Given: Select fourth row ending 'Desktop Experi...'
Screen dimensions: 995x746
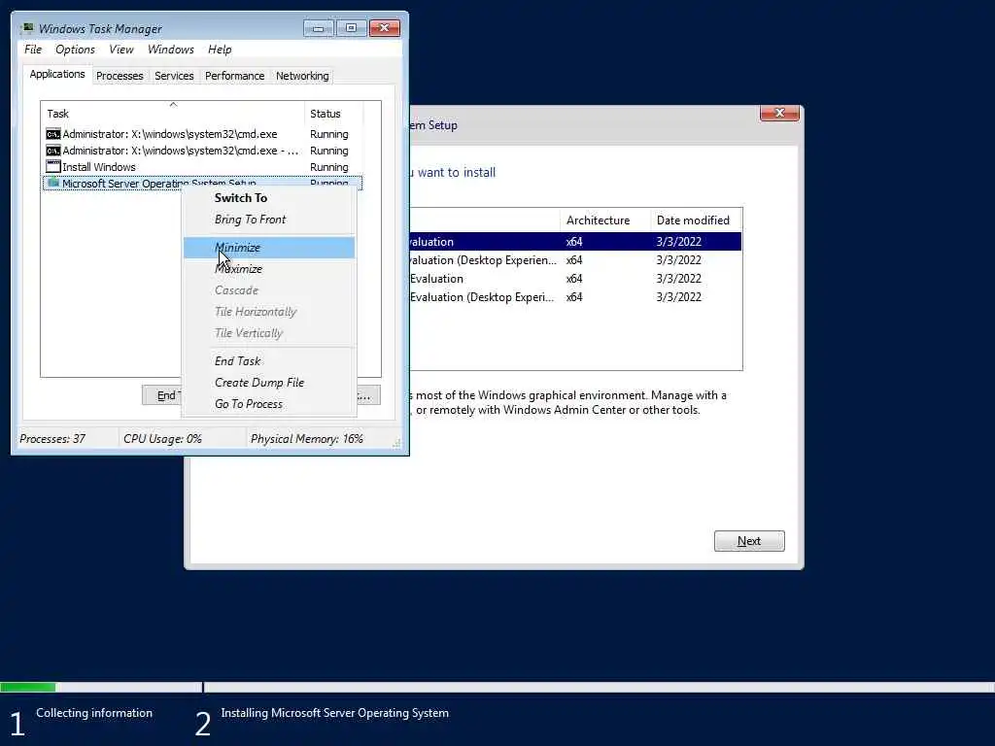Looking at the screenshot, I should pos(575,297).
